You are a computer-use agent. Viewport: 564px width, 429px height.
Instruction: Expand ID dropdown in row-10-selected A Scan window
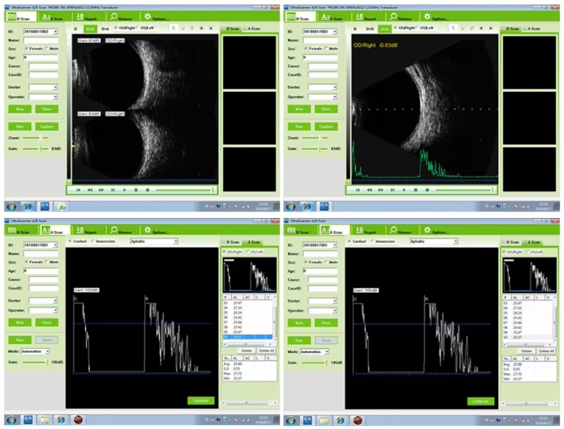pos(56,245)
